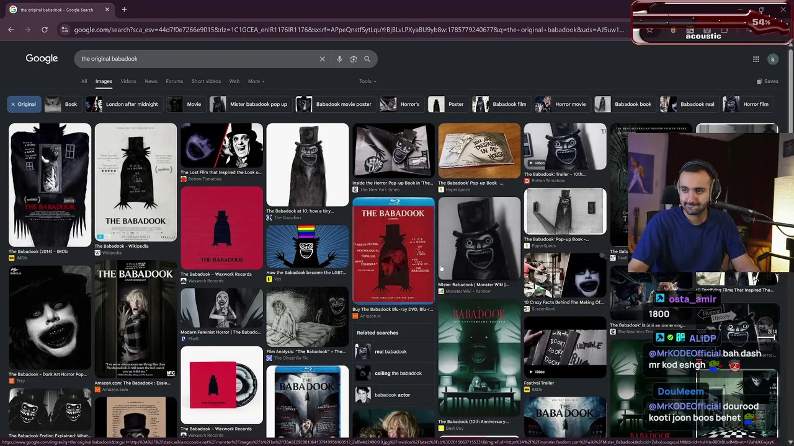794x446 pixels.
Task: Click the magnifier search button
Action: tap(367, 59)
